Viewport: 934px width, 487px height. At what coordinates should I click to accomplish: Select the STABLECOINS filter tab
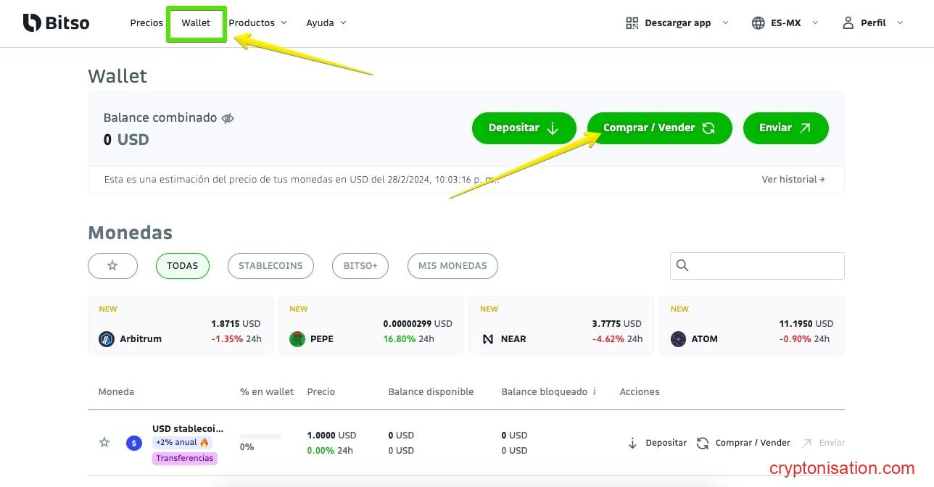(x=270, y=266)
